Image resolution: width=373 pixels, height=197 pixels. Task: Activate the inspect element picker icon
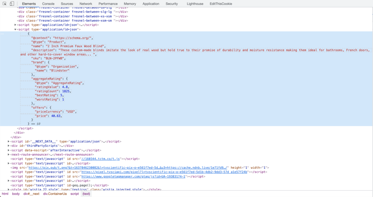pyautogui.click(x=4, y=4)
